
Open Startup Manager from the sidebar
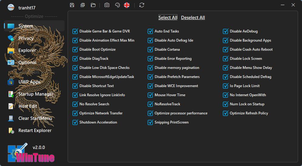pyautogui.click(x=35, y=94)
